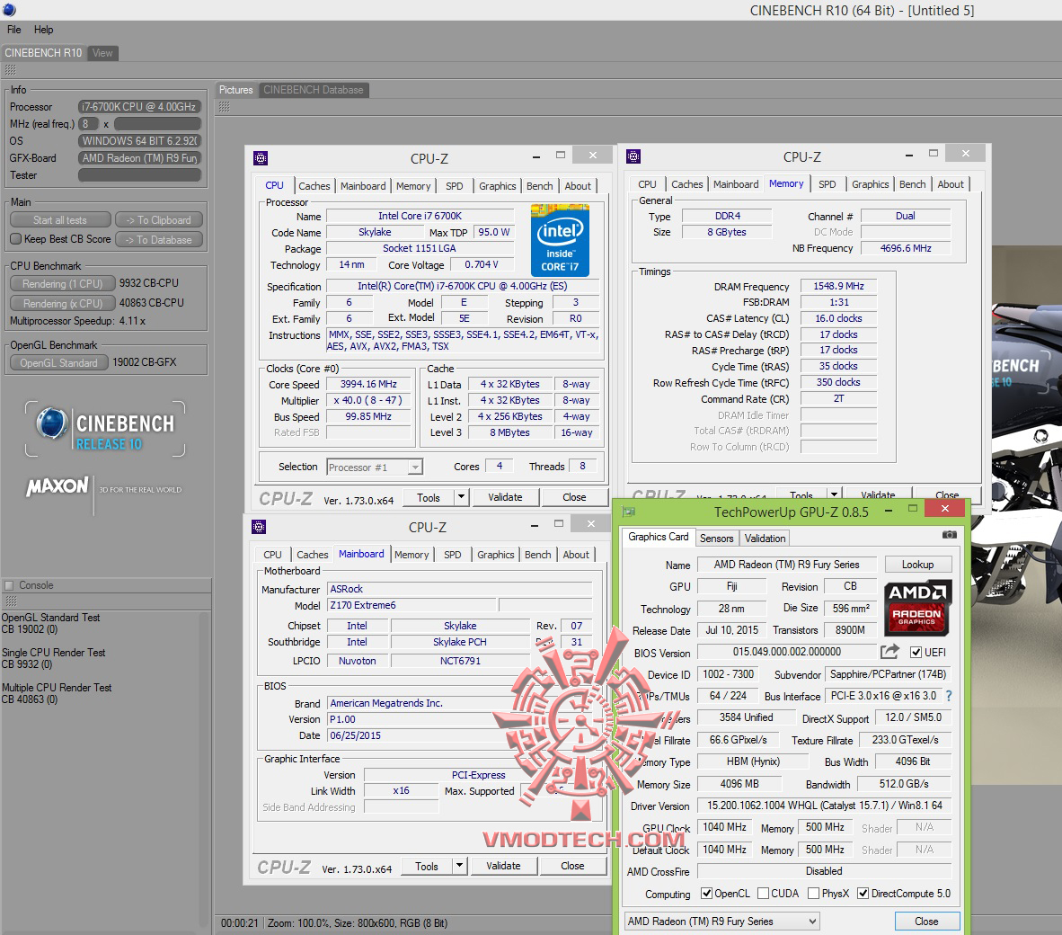The width and height of the screenshot is (1062, 935).
Task: Open Tools dropdown arrow in Memory window
Action: tap(835, 494)
